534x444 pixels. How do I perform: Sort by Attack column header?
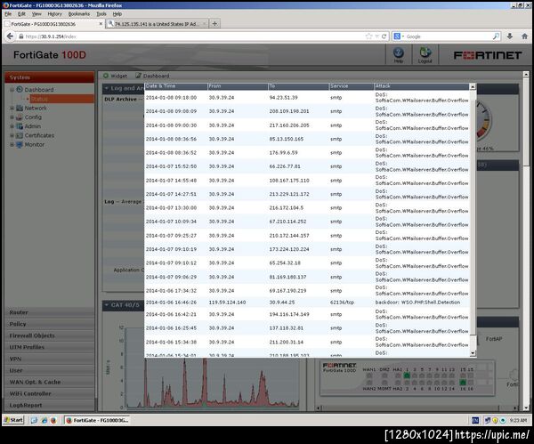(421, 86)
